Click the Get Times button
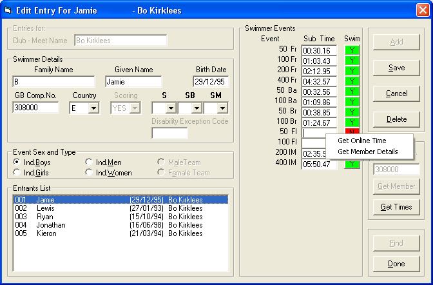 396,207
